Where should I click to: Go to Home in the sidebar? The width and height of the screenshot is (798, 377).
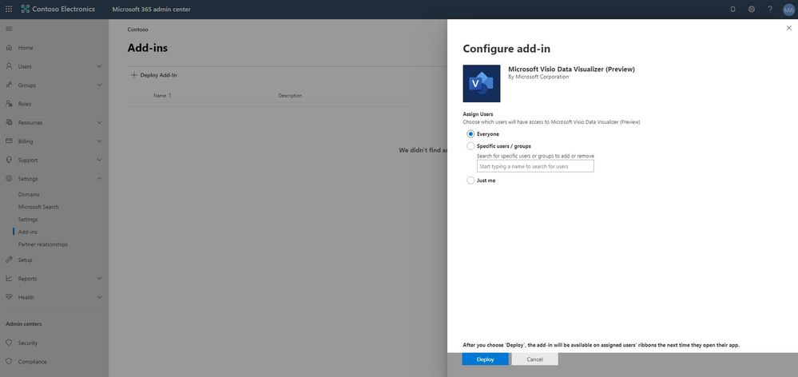26,48
